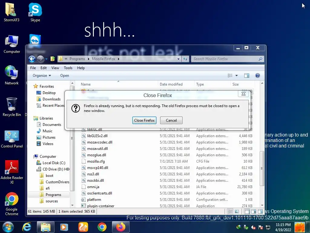Select the Skype desktop shortcut

click(x=35, y=12)
